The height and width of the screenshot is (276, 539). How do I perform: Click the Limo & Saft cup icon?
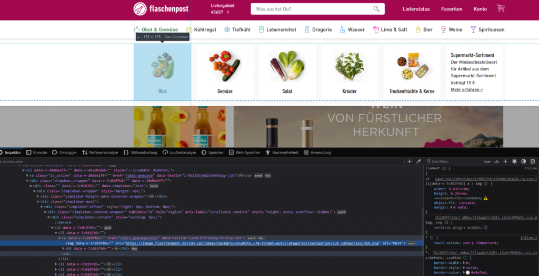pos(376,29)
